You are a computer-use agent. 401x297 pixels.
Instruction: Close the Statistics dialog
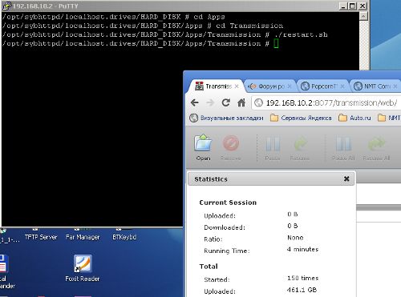click(346, 179)
